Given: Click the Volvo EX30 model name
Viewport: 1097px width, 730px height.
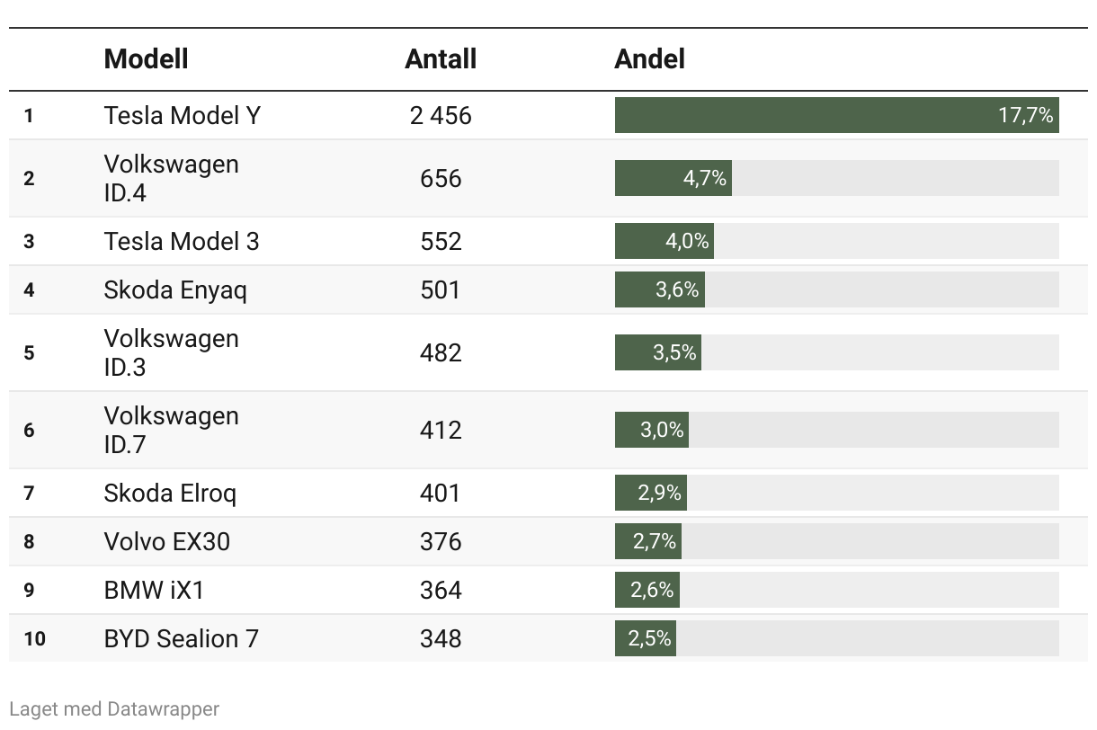Looking at the screenshot, I should [166, 541].
